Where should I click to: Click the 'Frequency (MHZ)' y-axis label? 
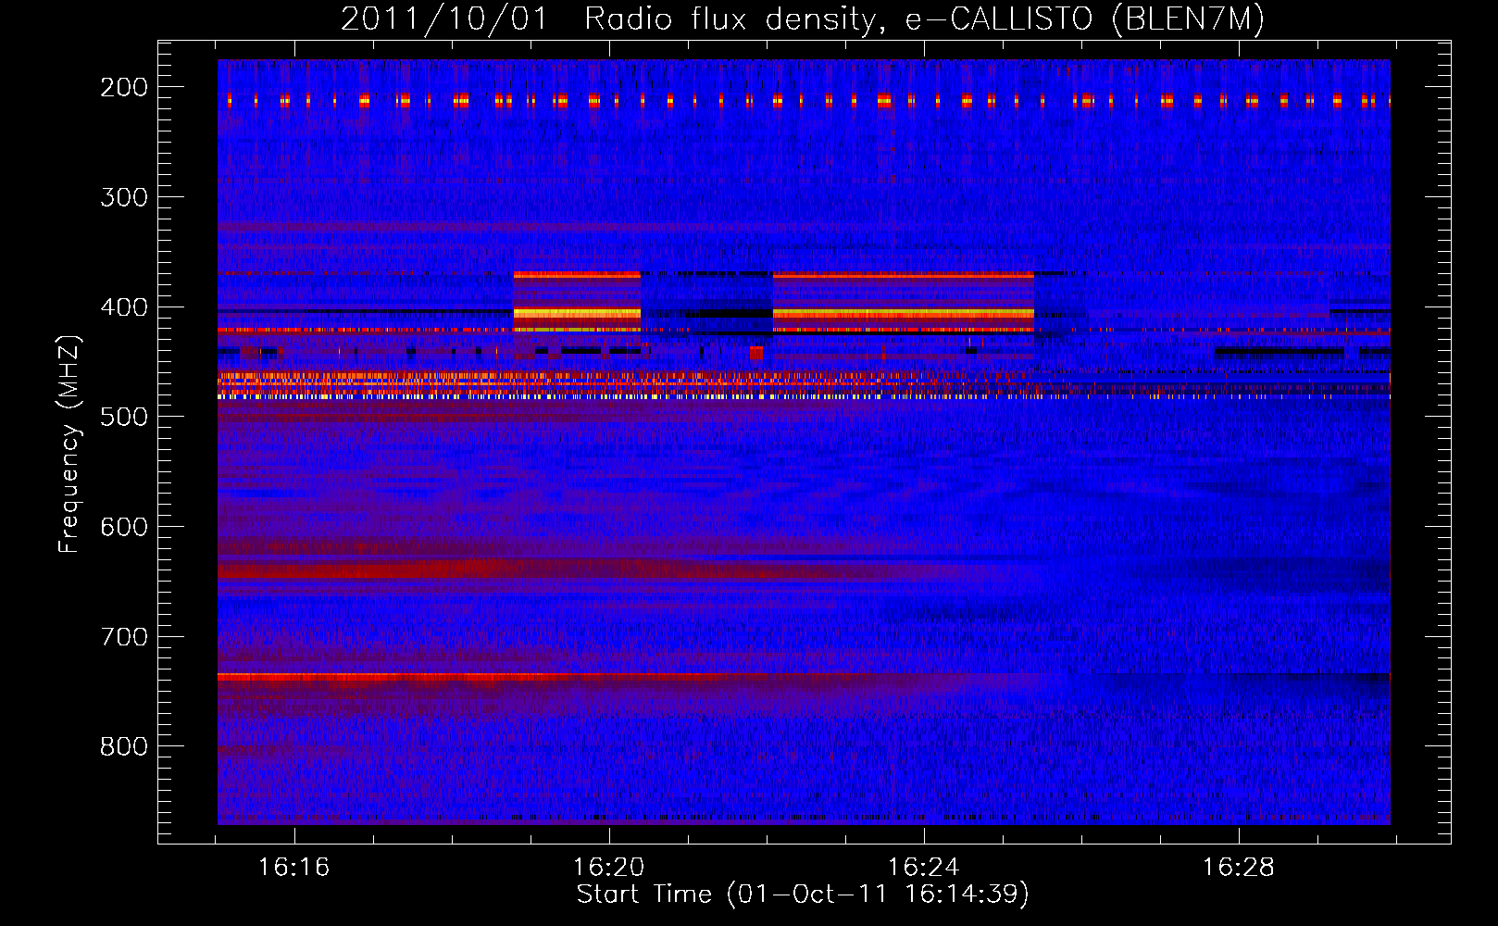coord(69,444)
